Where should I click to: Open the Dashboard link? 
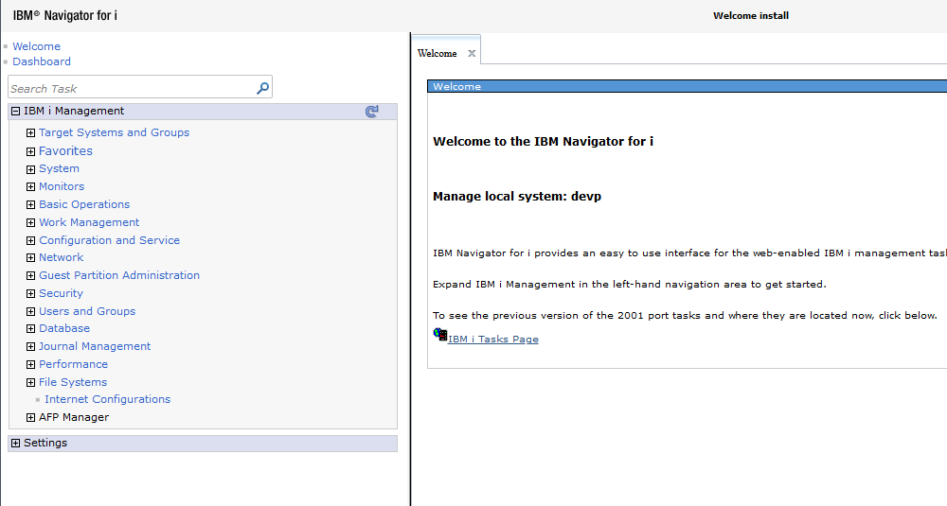click(42, 61)
